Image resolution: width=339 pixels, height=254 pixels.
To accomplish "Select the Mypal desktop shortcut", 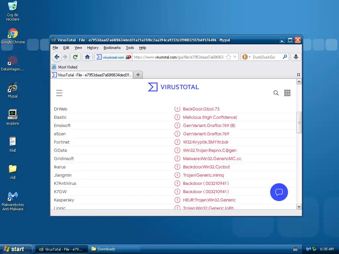I will (x=13, y=90).
